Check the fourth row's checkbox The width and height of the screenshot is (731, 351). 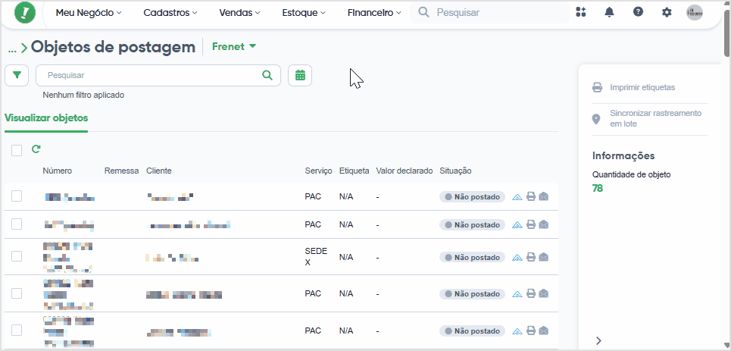(17, 293)
